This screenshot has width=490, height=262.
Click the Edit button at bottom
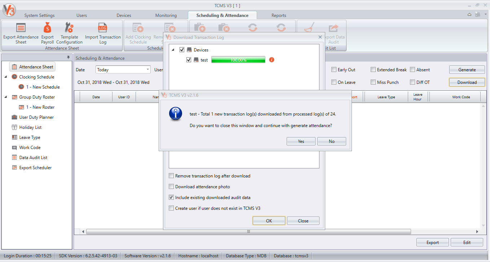(x=467, y=242)
